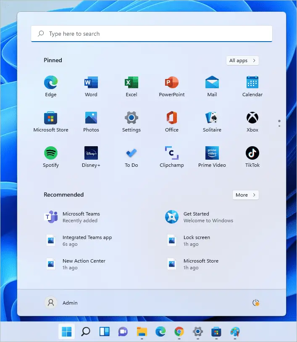The width and height of the screenshot is (297, 342).
Task: Open File Explorer from taskbar
Action: 142,332
